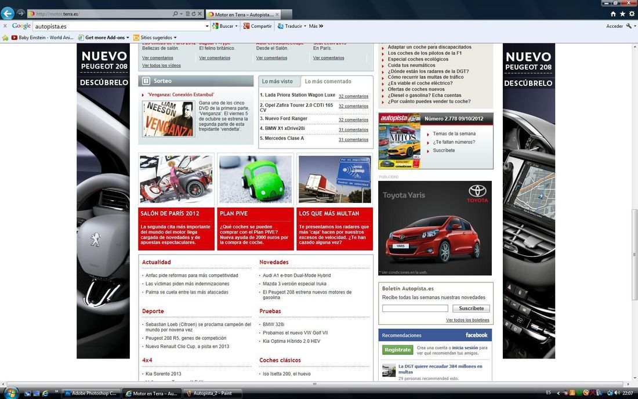Select the Motor en Terra browser tab
Screen dimensions: 638x399
coord(243,14)
